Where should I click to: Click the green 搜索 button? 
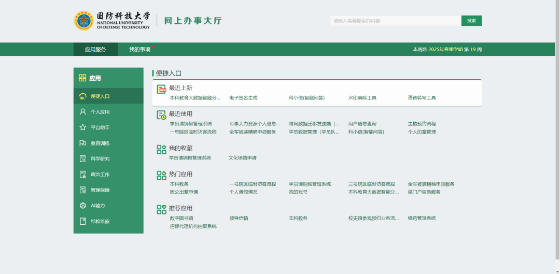(471, 21)
